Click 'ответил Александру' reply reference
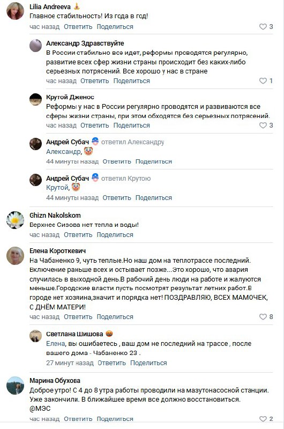 [132, 142]
